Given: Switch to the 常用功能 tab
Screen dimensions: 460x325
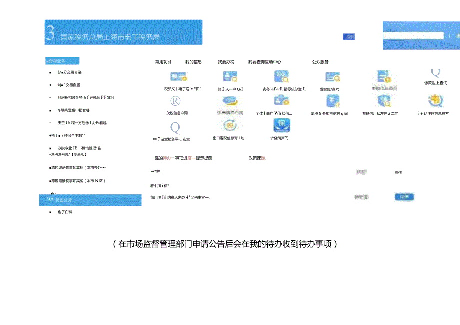Looking at the screenshot, I should (x=163, y=61).
